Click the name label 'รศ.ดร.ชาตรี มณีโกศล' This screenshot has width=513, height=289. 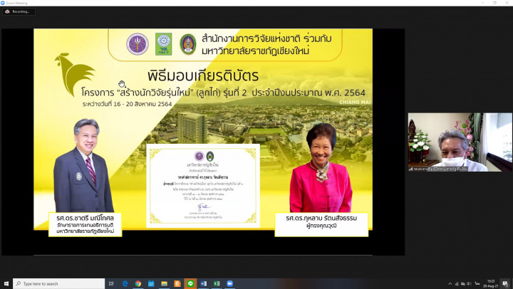click(x=85, y=218)
